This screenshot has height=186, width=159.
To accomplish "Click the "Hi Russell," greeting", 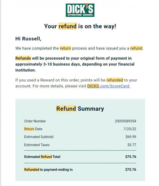I will 28,39.
